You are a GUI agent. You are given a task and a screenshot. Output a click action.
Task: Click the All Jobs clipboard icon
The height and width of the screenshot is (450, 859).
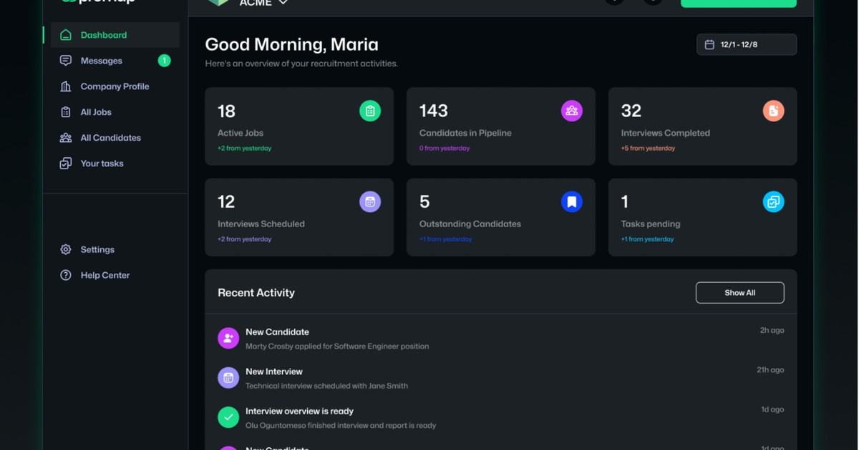(x=66, y=112)
